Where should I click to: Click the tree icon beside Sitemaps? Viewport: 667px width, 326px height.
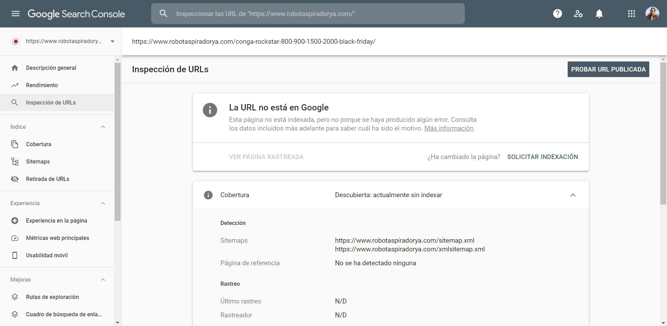click(15, 161)
